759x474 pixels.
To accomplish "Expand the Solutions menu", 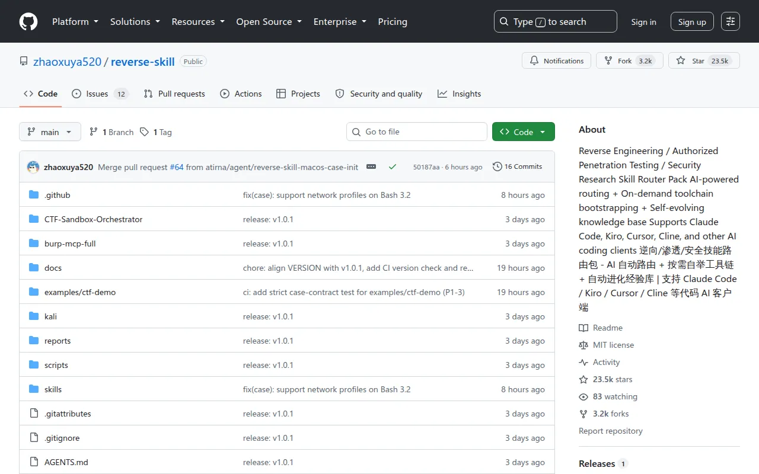I will click(x=135, y=21).
